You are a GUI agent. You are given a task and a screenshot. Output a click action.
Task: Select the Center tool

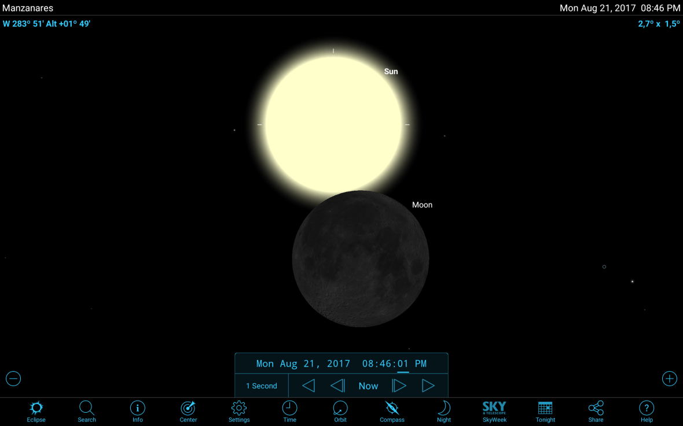188,411
